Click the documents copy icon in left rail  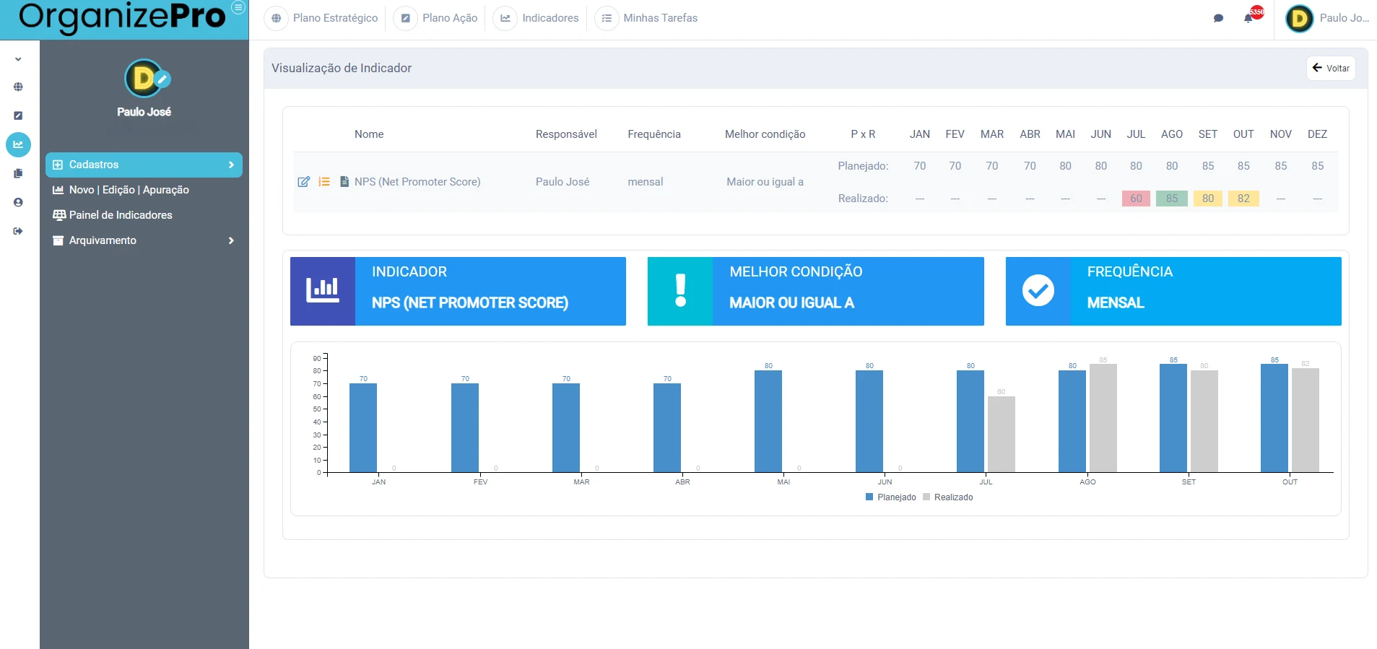[x=18, y=173]
